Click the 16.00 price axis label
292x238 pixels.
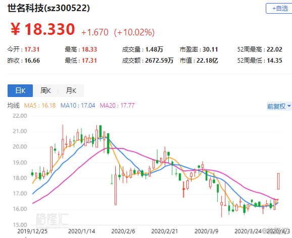(x=20, y=209)
